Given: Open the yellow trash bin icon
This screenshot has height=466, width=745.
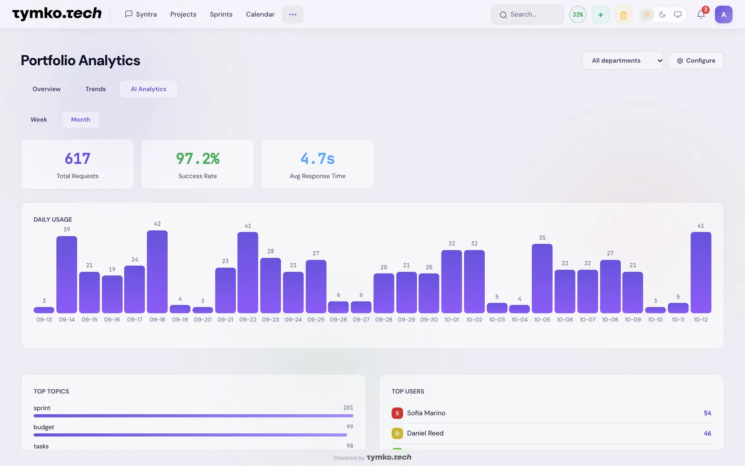Looking at the screenshot, I should tap(623, 14).
